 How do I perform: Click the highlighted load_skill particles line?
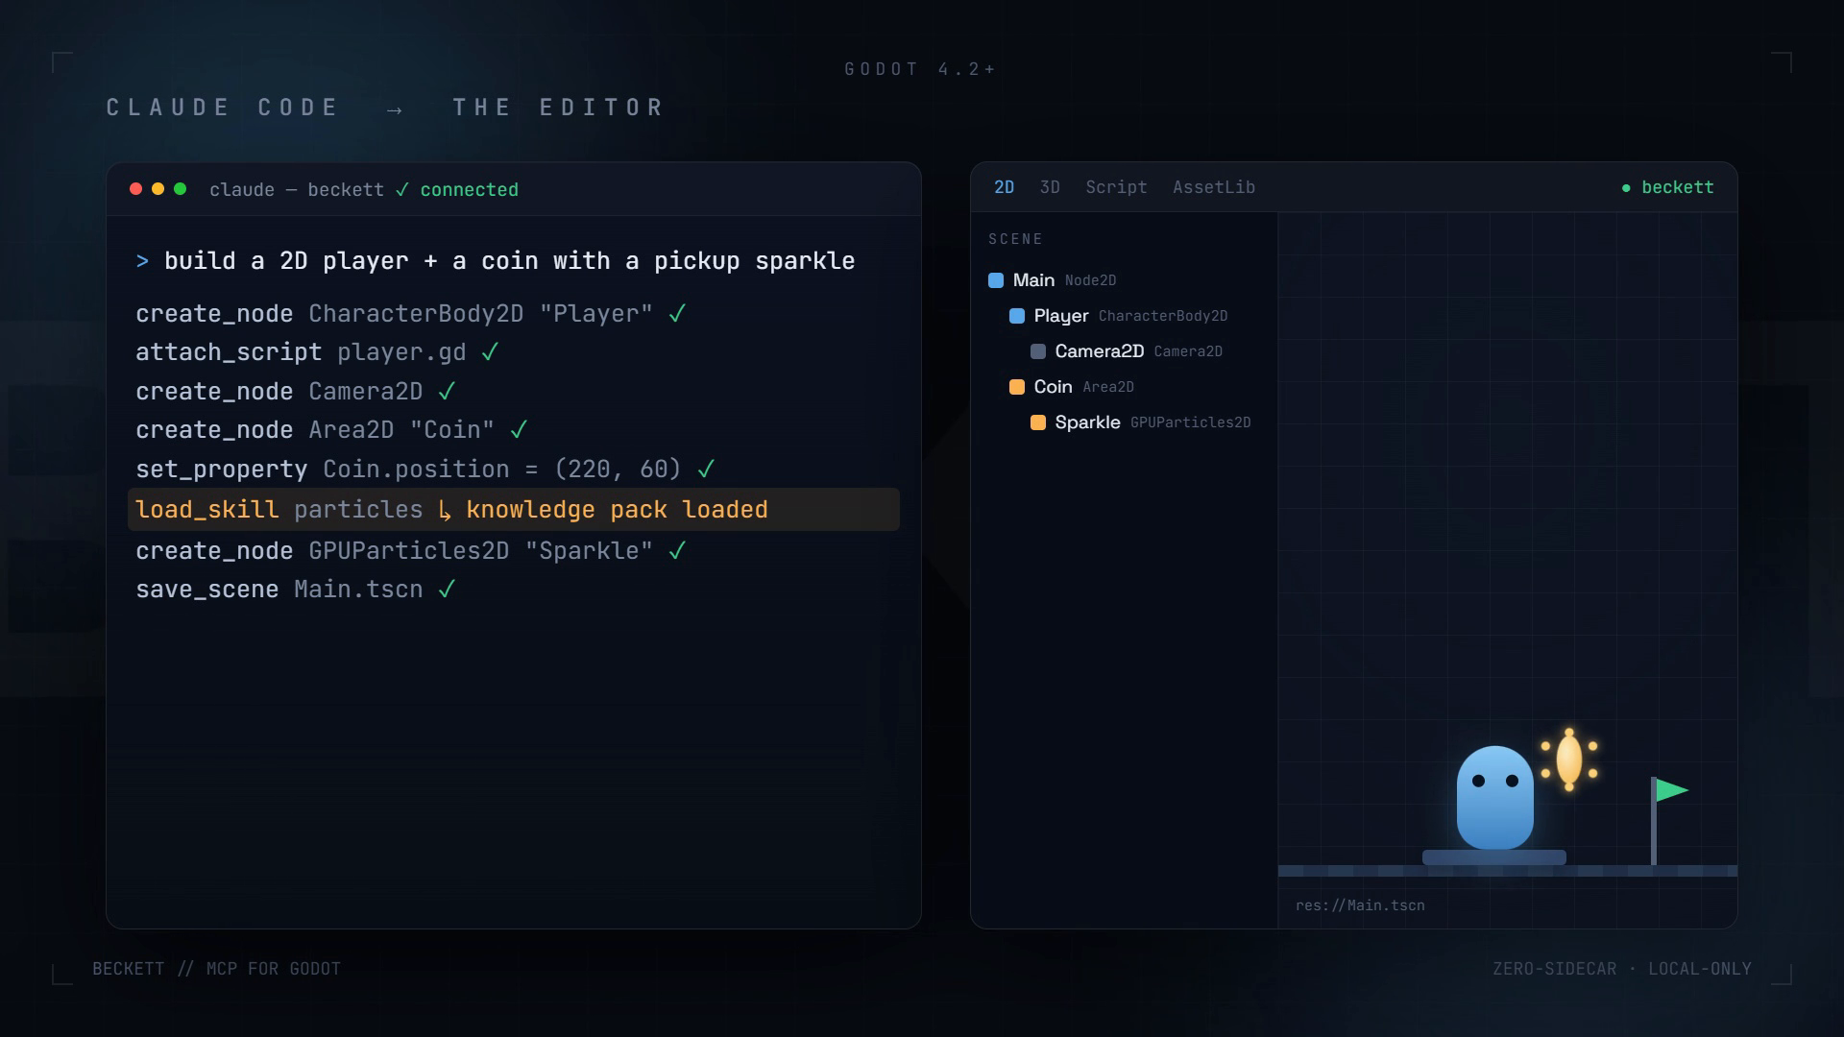pyautogui.click(x=514, y=510)
